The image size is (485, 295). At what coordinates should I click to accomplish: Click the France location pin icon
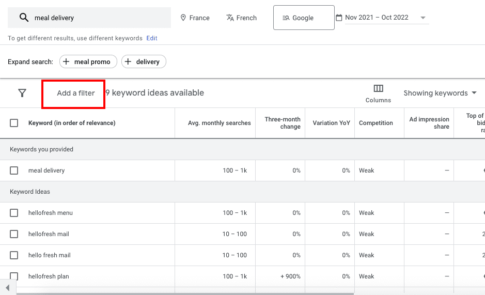[x=183, y=18]
